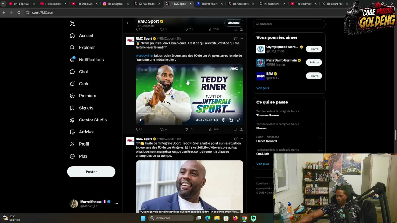Ask Grok about the Intégrale Sport tweet
397x223 pixels.
point(236,139)
